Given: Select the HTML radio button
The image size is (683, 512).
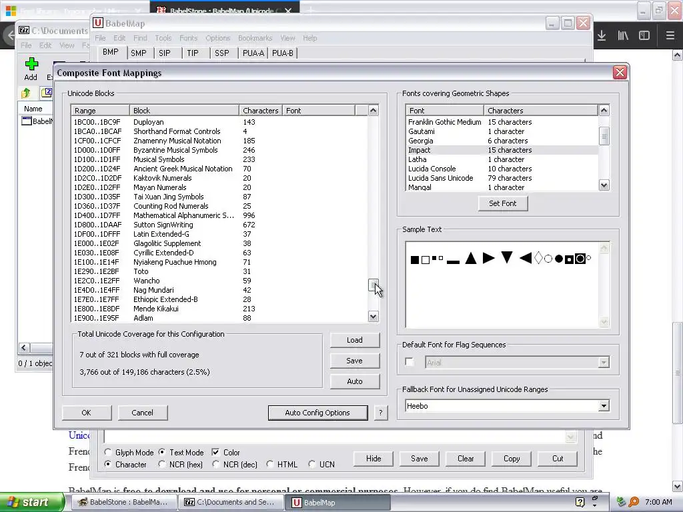Looking at the screenshot, I should tap(270, 465).
